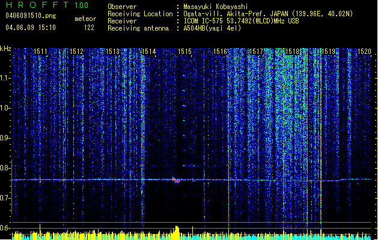Click the 1.1 kHz axis label

pyautogui.click(x=5, y=78)
